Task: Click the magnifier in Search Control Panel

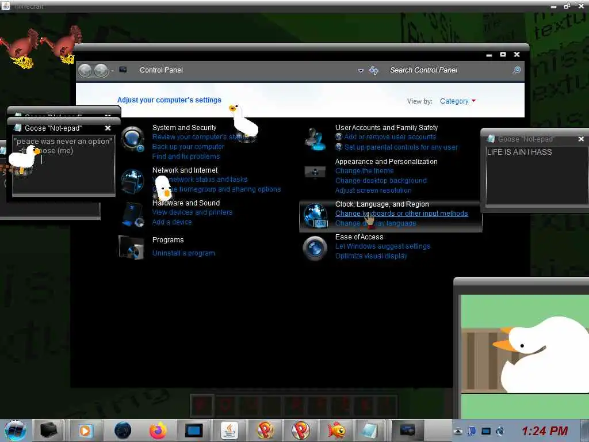Action: point(517,70)
